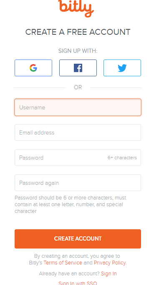Image resolution: width=159 pixels, height=285 pixels.
Task: Sign up with the Google icon button
Action: (33, 68)
